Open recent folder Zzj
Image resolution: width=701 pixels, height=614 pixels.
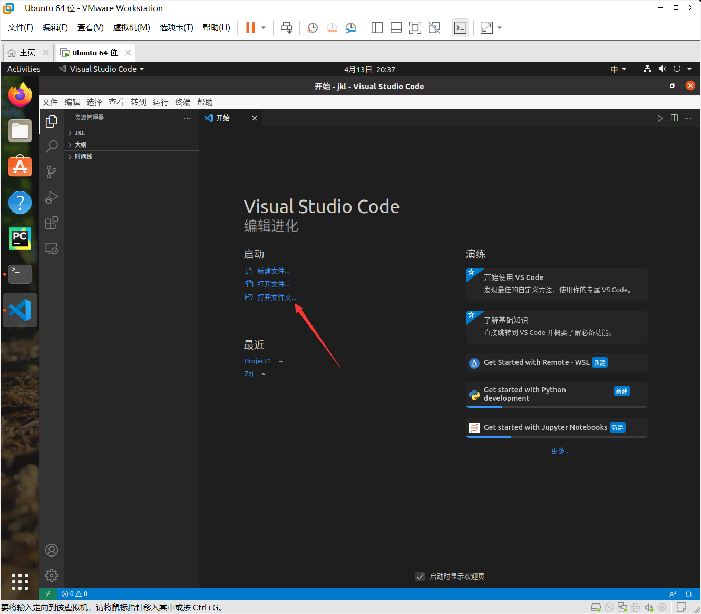tap(249, 374)
